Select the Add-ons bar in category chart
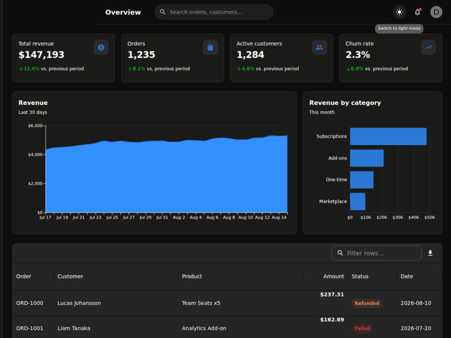The height and width of the screenshot is (338, 451). [x=367, y=158]
